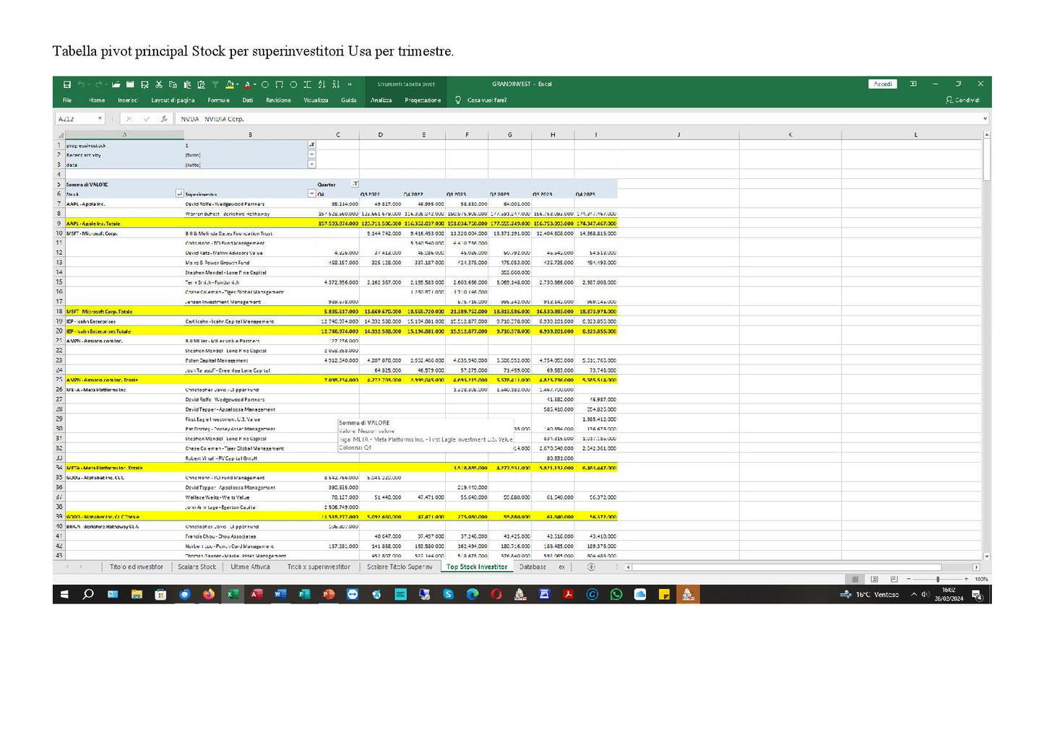Switch to the Inserisci ribbon tab

point(127,100)
